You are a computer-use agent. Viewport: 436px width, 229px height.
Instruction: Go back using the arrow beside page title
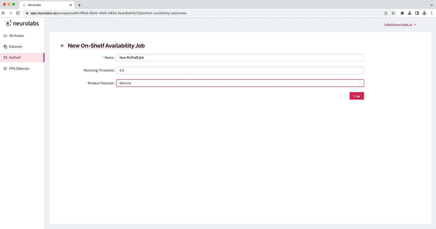[x=62, y=46]
